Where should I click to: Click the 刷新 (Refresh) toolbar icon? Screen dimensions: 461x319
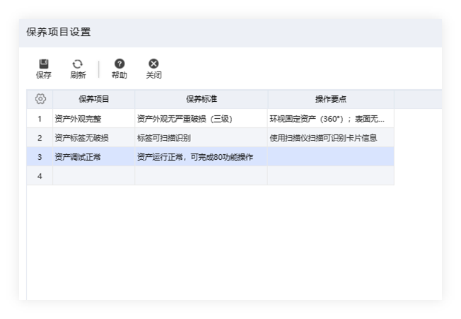tap(78, 68)
